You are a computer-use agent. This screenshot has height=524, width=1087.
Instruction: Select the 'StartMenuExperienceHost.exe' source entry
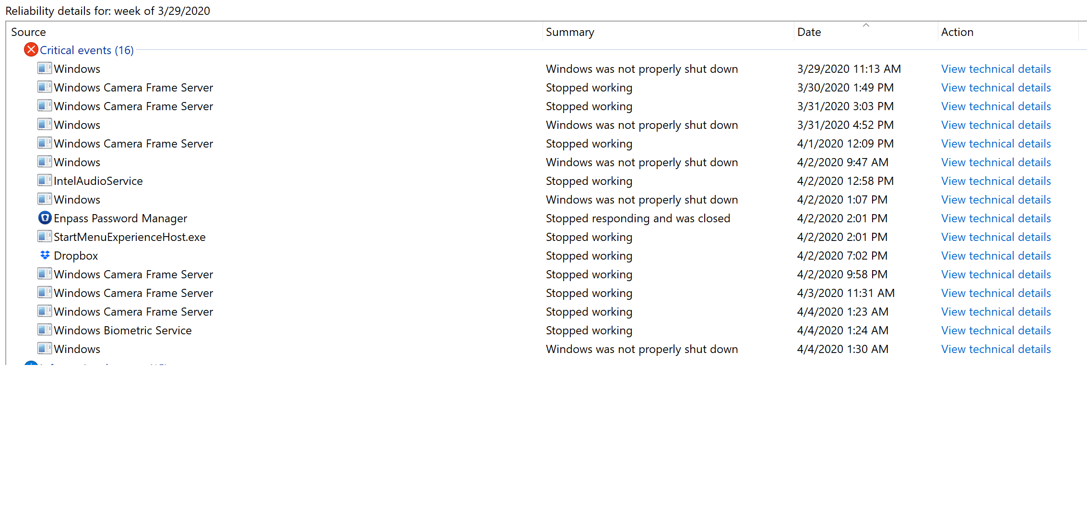point(130,237)
